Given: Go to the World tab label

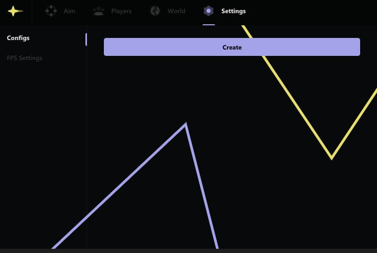Looking at the screenshot, I should coord(176,11).
